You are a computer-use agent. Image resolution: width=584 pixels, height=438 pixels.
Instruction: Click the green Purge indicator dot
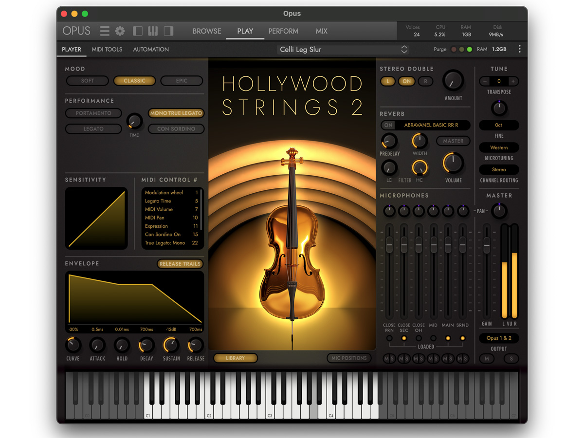(x=469, y=50)
